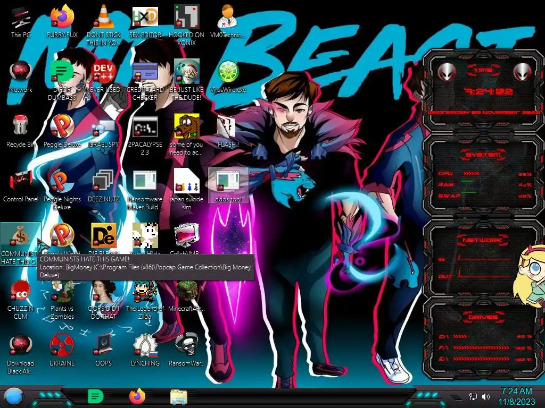This screenshot has width=545, height=408.
Task: Click the TIME header on the gadget
Action: 483,70
